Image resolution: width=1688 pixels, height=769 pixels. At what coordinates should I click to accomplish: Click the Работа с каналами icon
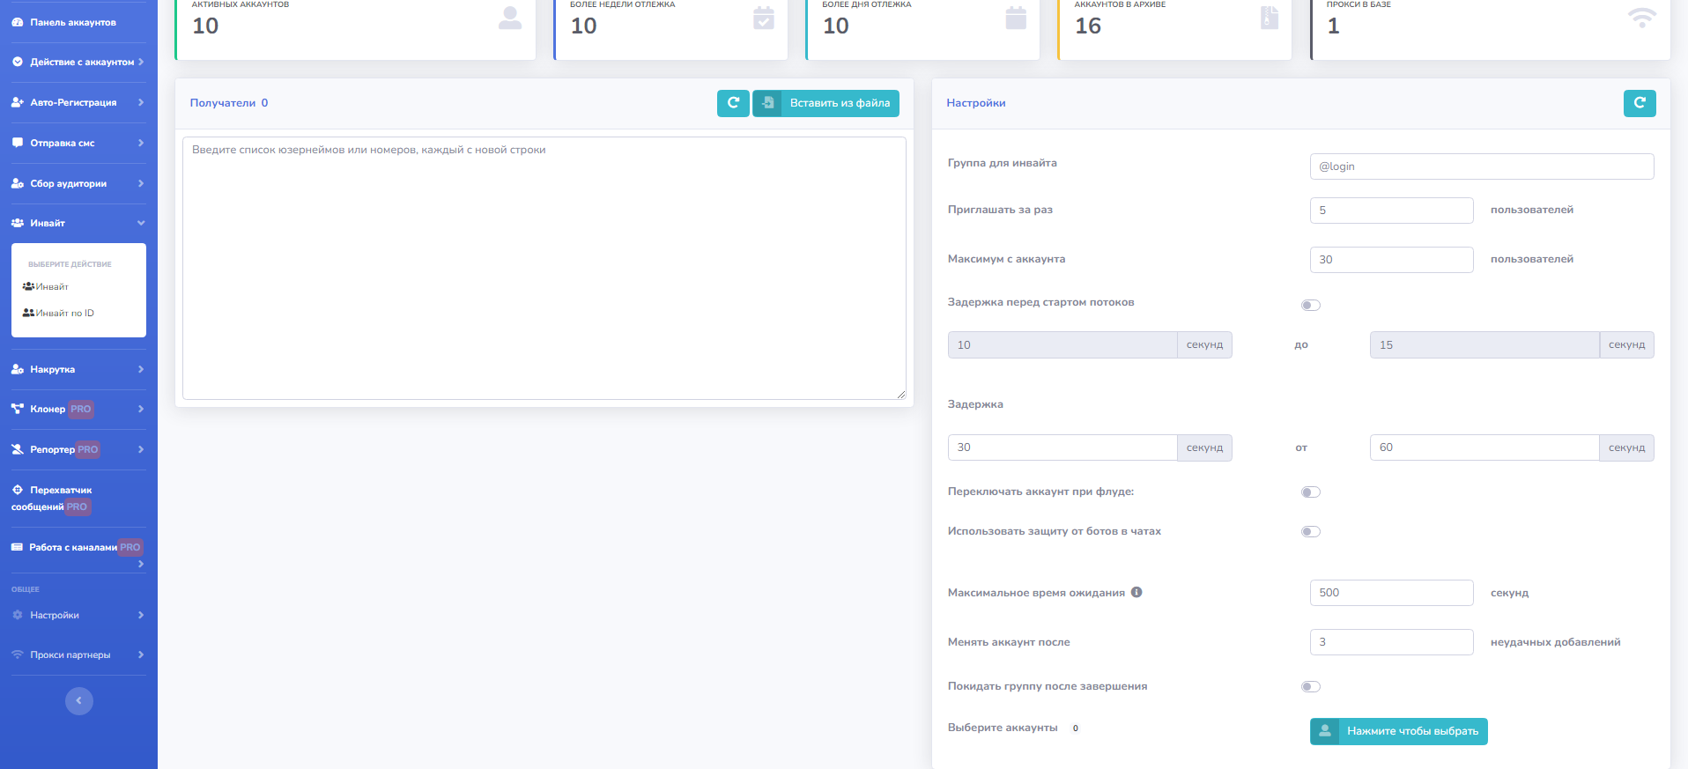(17, 547)
